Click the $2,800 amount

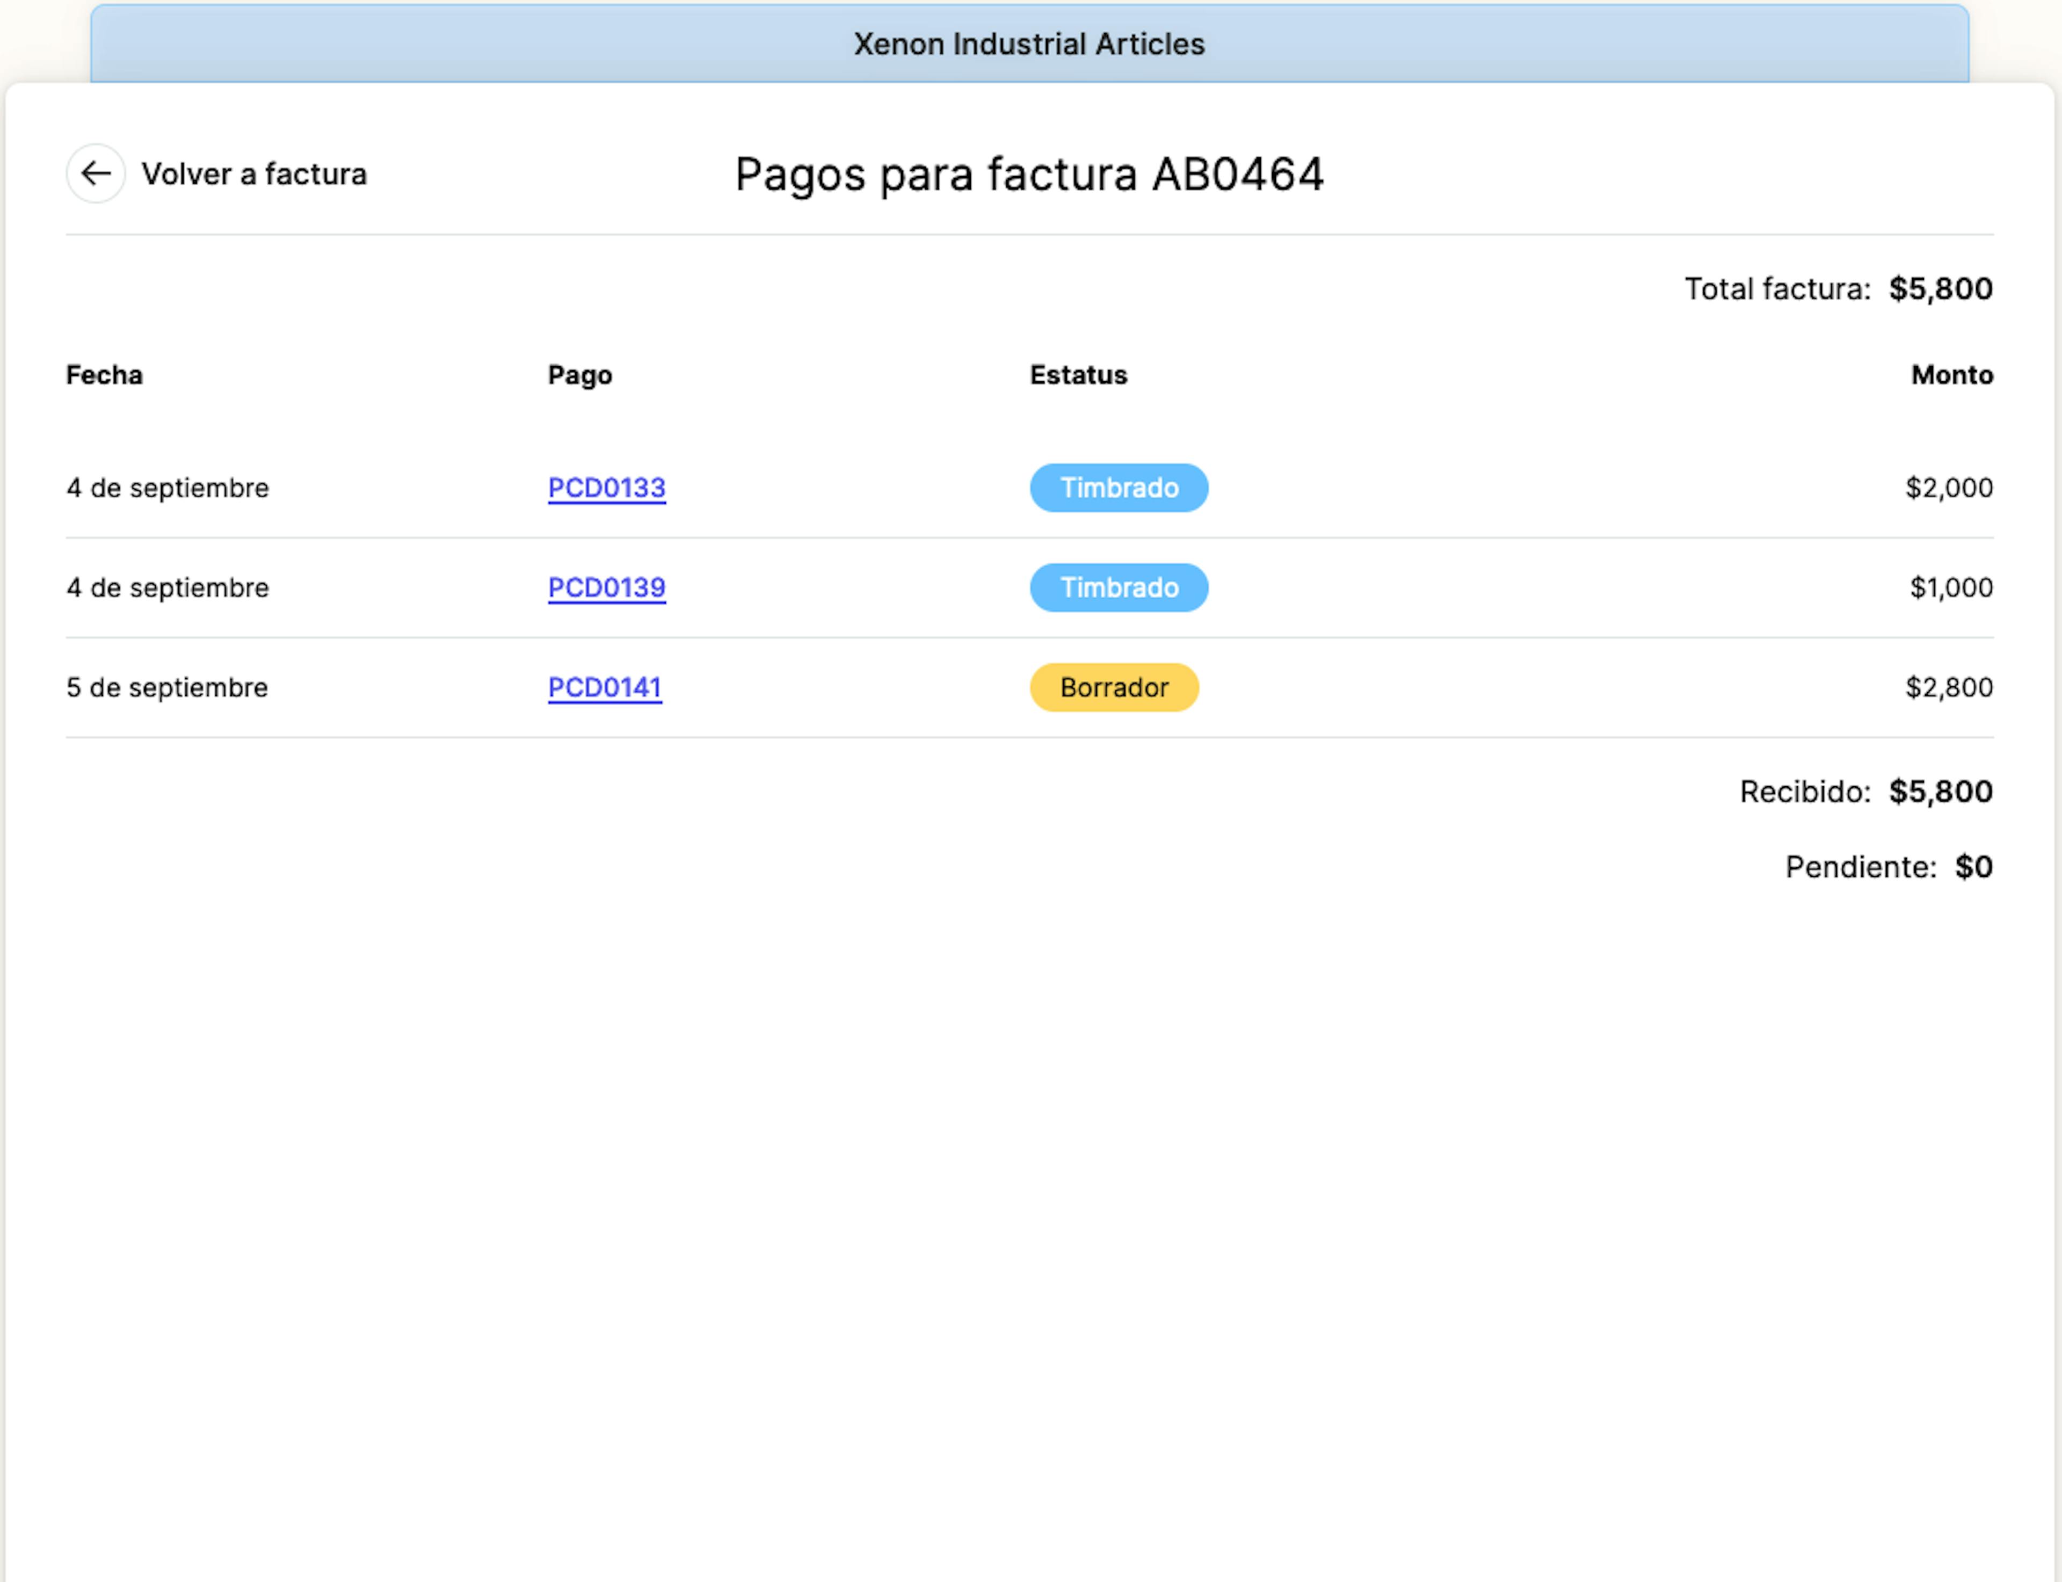(1949, 687)
